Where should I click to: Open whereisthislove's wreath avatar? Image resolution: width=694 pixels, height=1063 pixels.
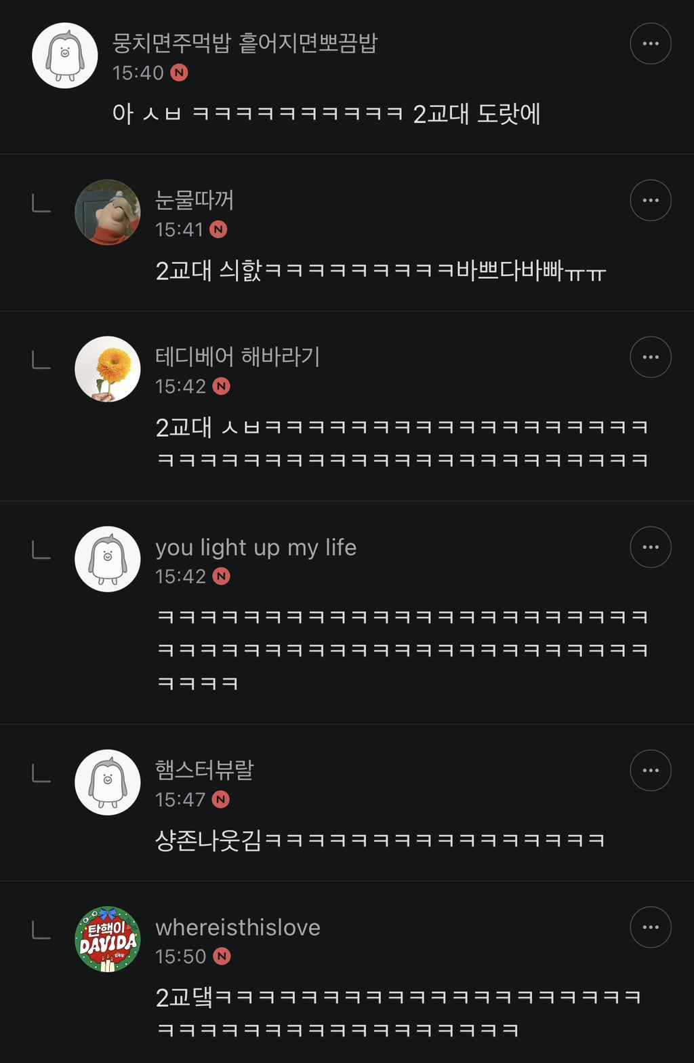coord(107,939)
